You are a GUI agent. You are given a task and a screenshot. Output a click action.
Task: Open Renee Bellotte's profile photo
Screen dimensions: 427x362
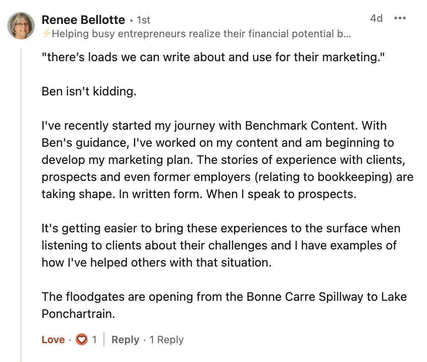pyautogui.click(x=21, y=26)
